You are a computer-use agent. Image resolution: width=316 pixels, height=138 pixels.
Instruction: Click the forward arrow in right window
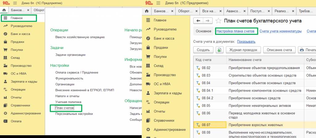click(x=207, y=21)
